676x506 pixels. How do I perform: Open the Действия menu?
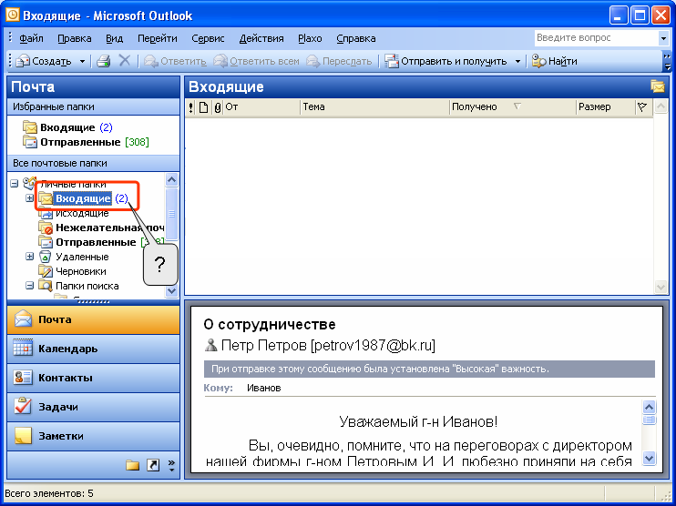pos(261,39)
